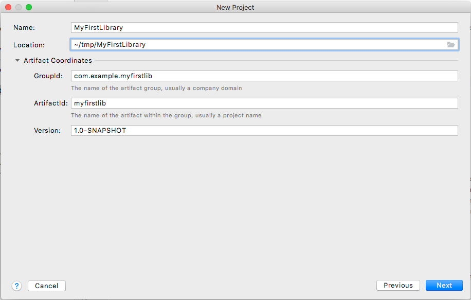Click the highlighted blue Next action
Viewport: 471px width, 300px height.
(444, 285)
